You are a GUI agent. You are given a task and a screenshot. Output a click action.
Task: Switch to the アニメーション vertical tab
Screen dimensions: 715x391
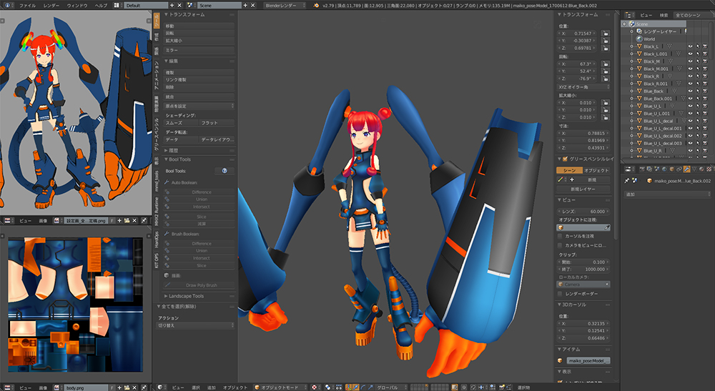(x=157, y=76)
